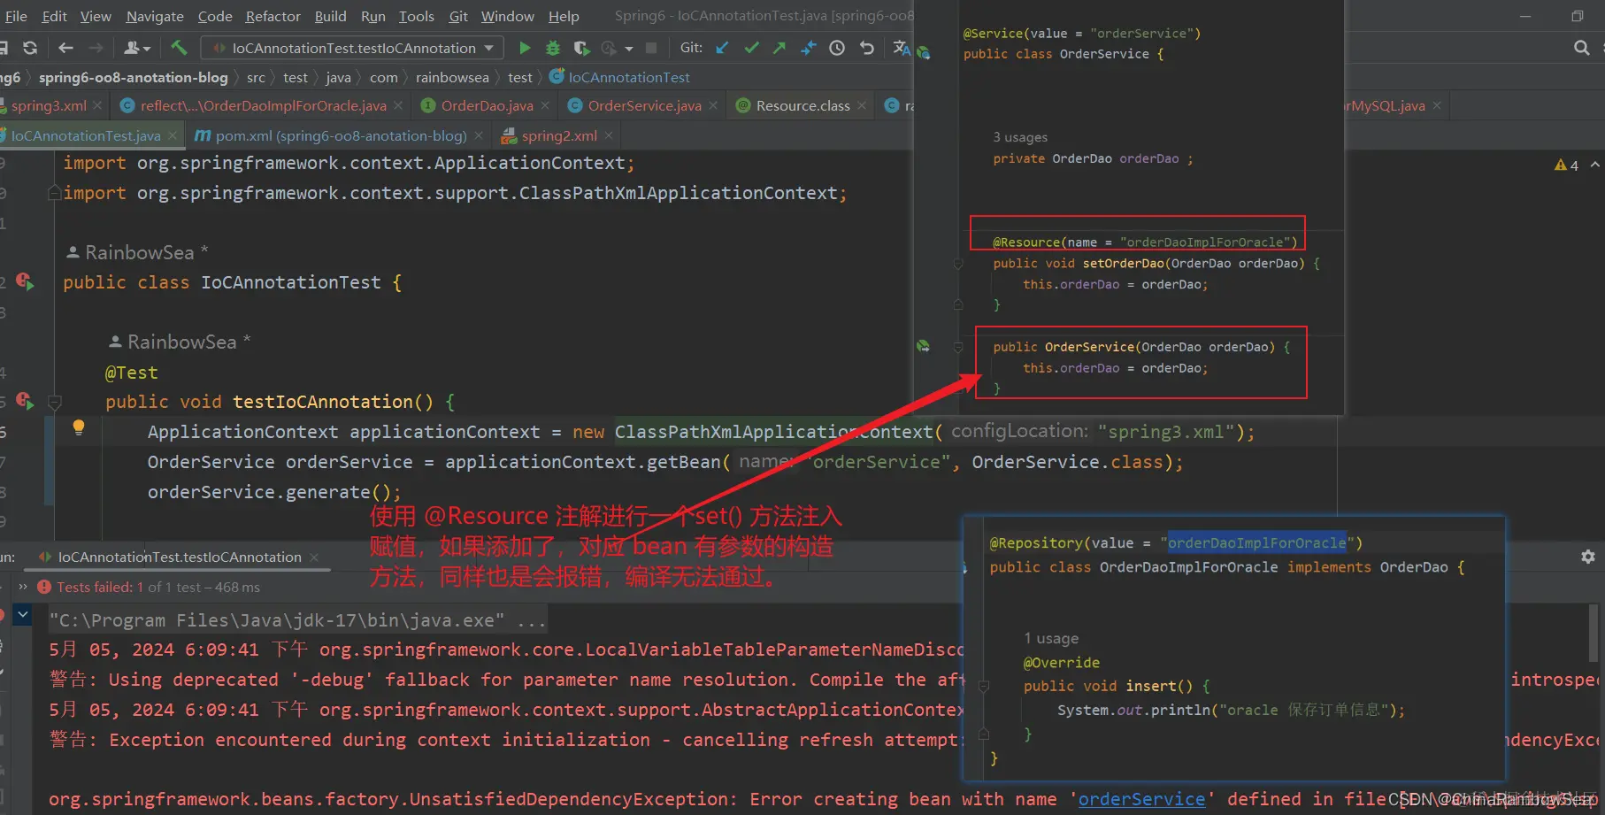Open the Help menu
This screenshot has height=815, width=1605.
coord(564,16)
